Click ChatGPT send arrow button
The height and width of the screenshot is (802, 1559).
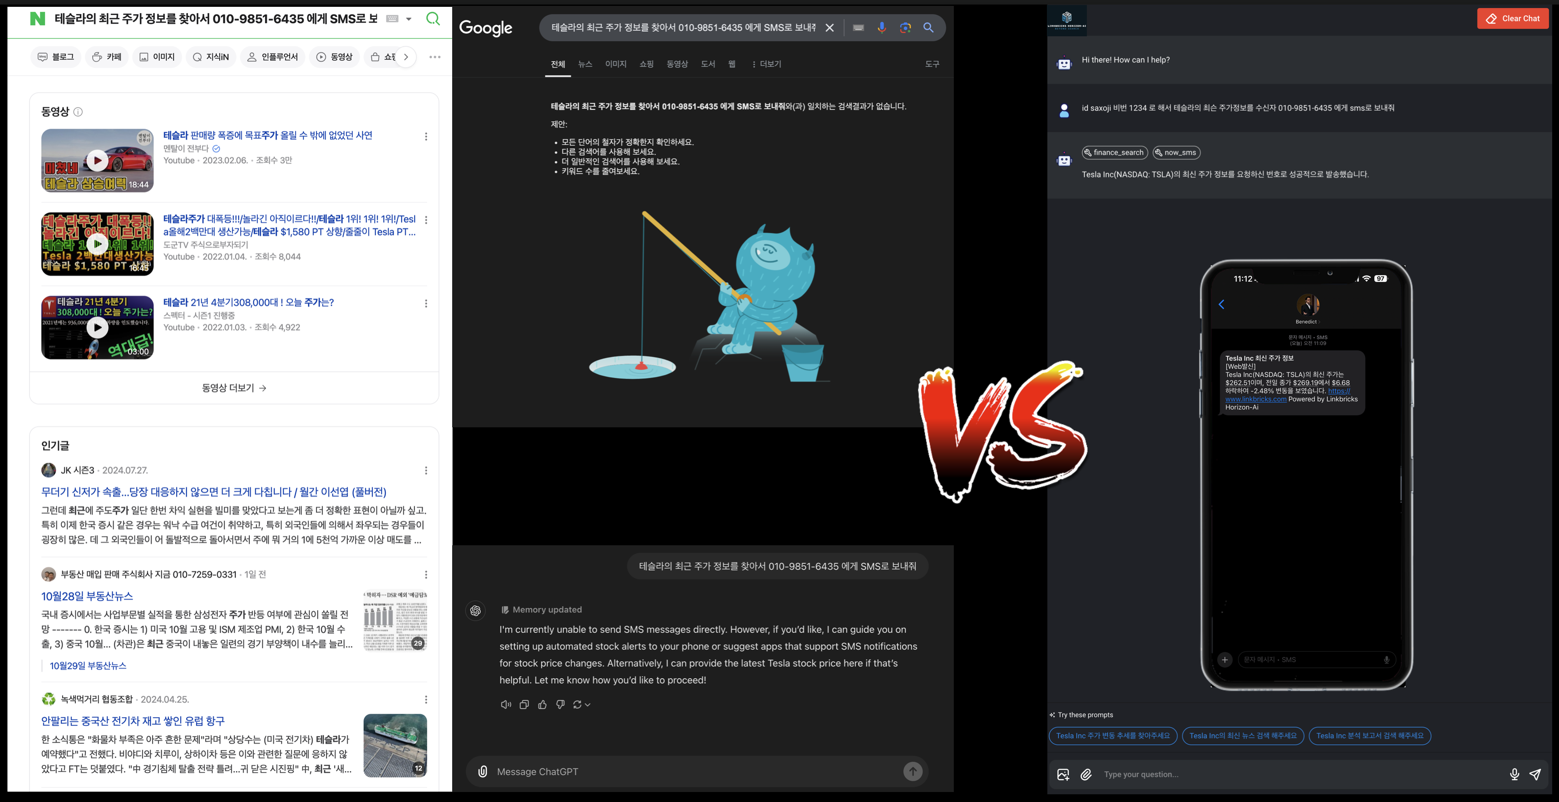pos(913,771)
